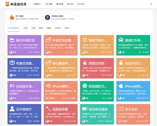157x126 pixels.
Task: Click the author avatar on 每日外卖红包 card
Action: coord(11,52)
